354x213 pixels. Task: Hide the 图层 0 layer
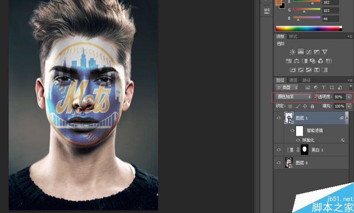(x=279, y=163)
